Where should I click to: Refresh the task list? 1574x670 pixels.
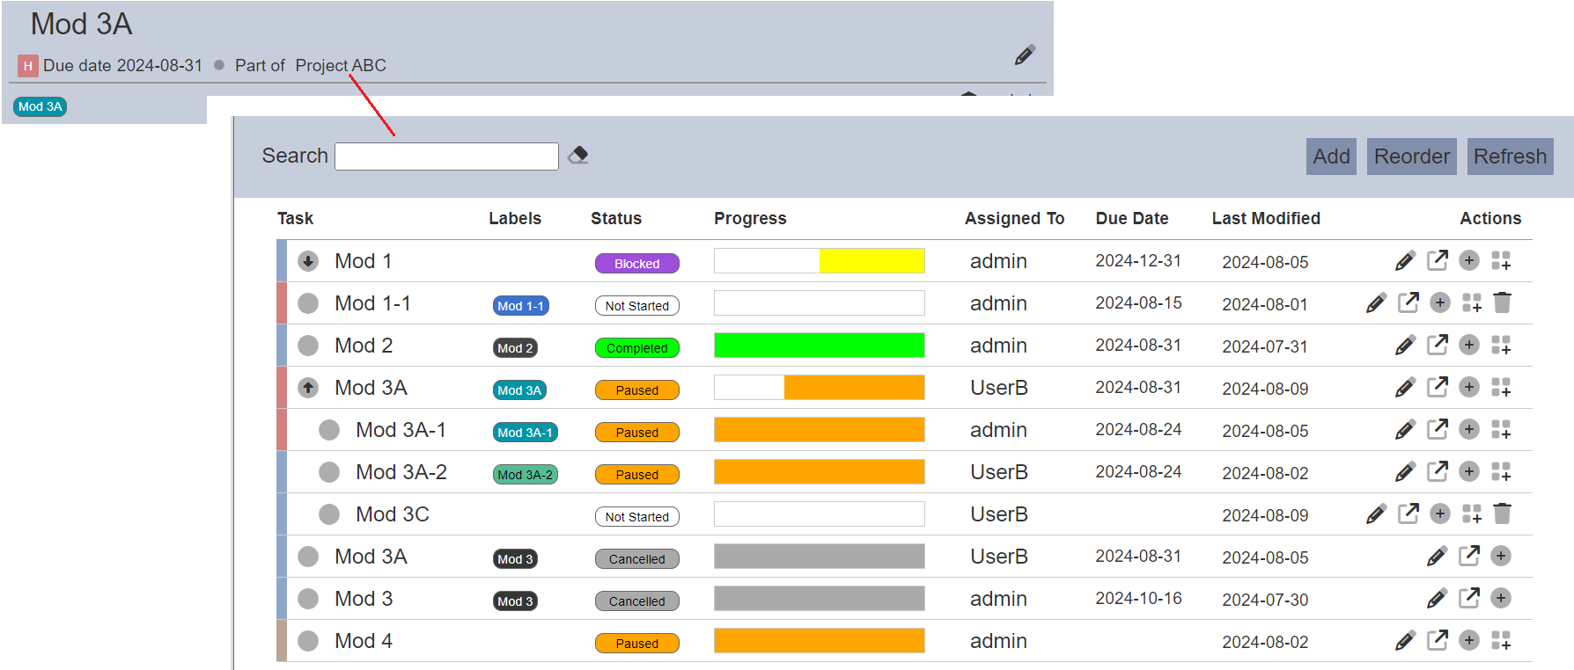coord(1511,157)
